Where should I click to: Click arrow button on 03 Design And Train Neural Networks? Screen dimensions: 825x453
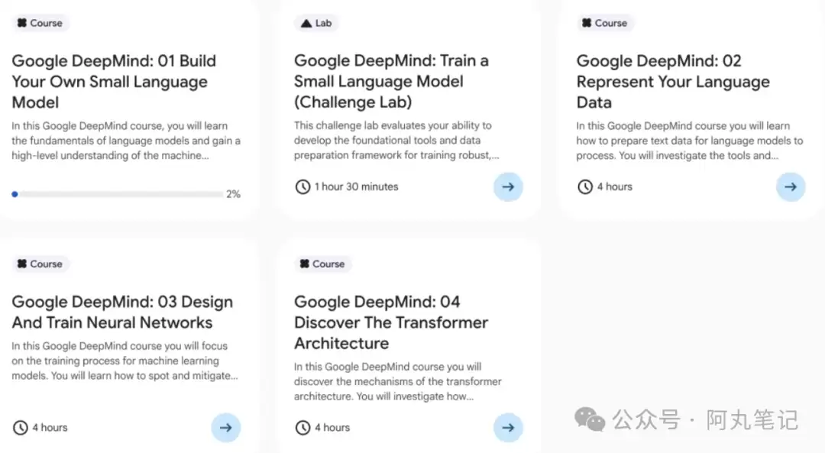click(x=225, y=428)
